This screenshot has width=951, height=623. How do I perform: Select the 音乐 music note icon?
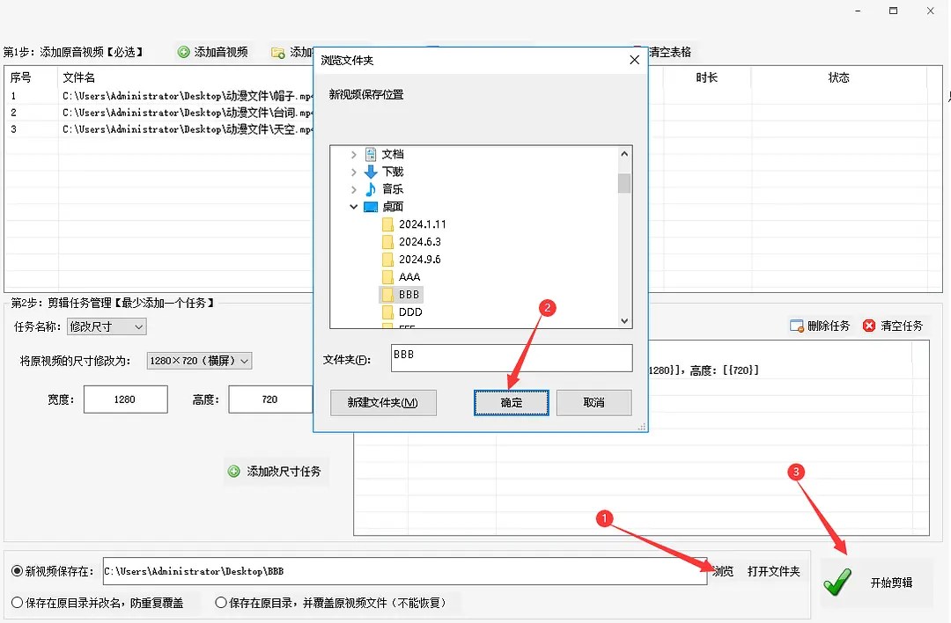(371, 189)
